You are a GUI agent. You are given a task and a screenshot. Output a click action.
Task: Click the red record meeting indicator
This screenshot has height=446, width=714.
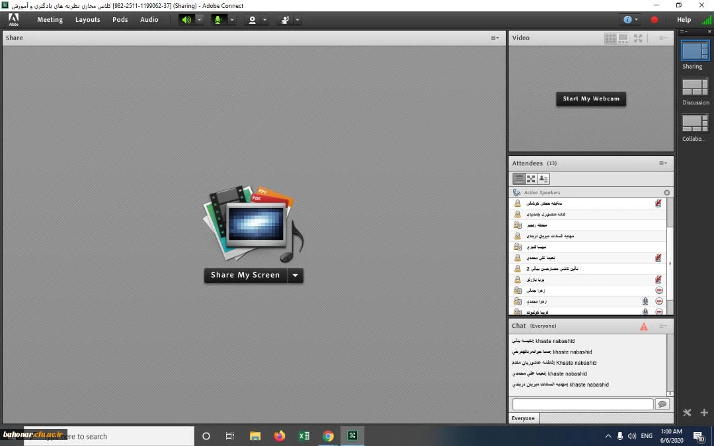654,20
